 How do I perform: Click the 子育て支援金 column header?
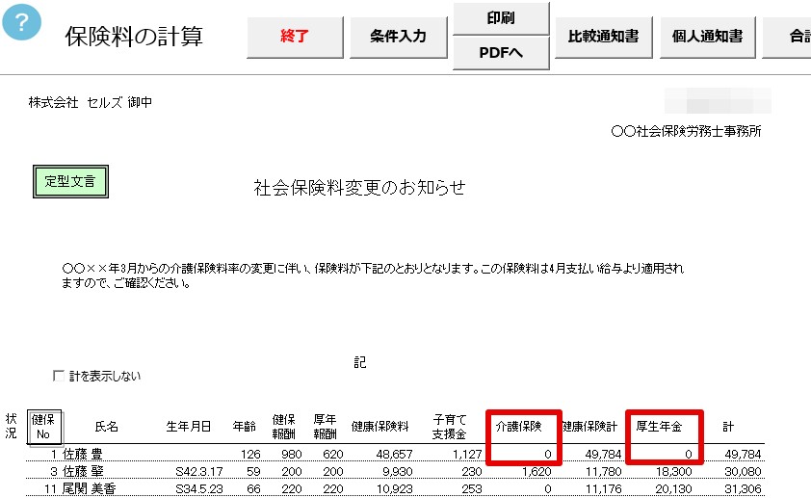pos(450,427)
